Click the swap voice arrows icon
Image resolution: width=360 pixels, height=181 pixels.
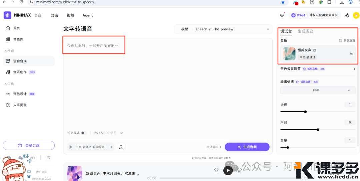(x=351, y=54)
